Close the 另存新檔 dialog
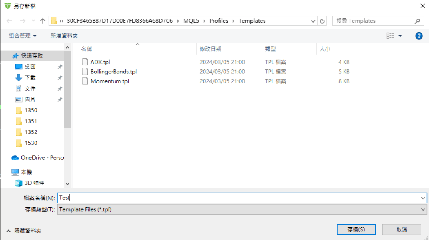This screenshot has height=240, width=429. 422,6
